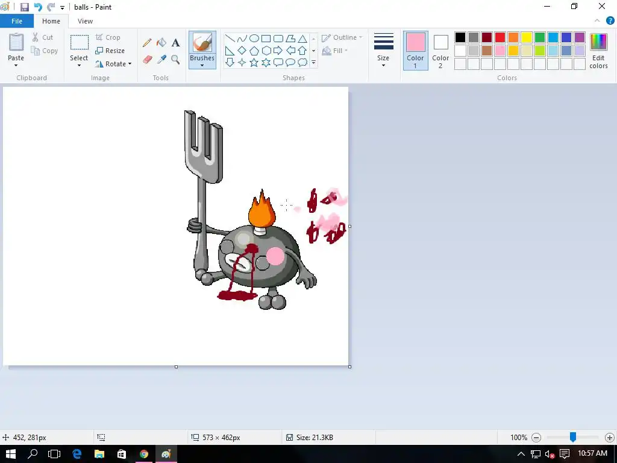Pick the black color swatch
The width and height of the screenshot is (617, 463).
coord(460,37)
